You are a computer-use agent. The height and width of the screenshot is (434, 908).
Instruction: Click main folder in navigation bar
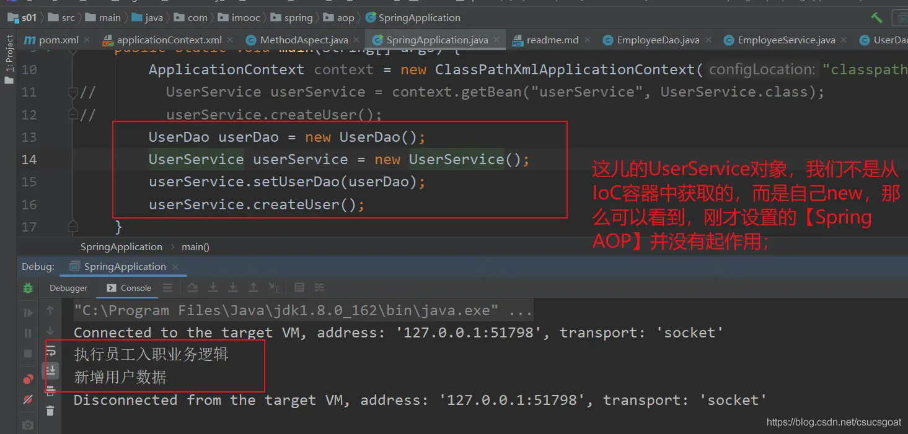(104, 17)
